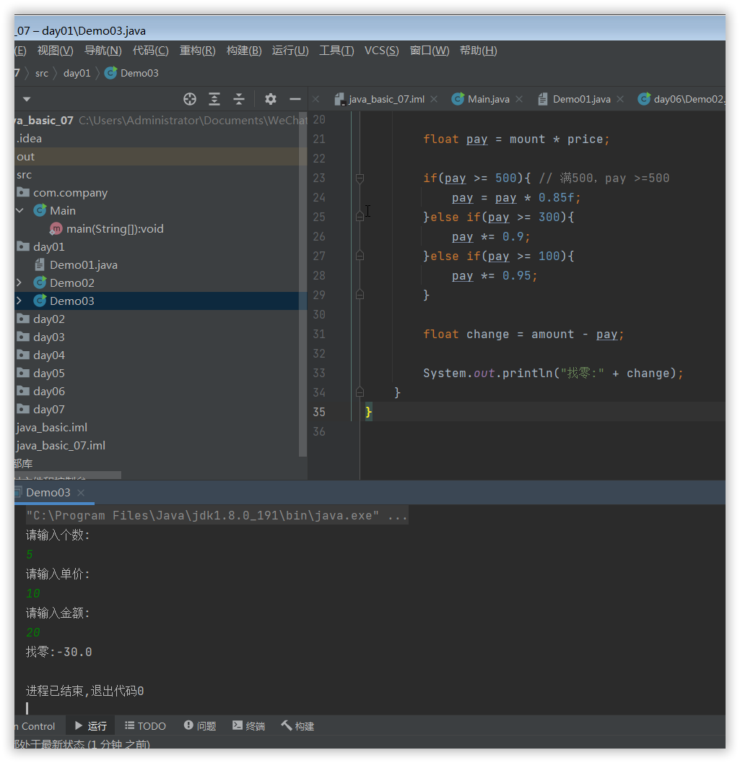Click the locate/select opened file icon

(x=190, y=99)
